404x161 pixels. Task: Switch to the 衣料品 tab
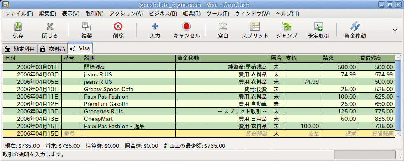pos(53,48)
